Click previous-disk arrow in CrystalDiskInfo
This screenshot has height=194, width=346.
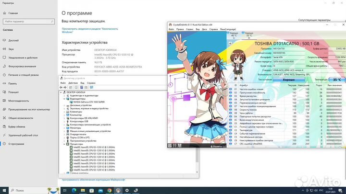click(230, 44)
